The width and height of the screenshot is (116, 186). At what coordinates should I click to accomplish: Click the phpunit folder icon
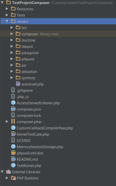[18, 59]
